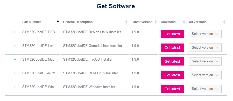Click STM32CubeIDE Generic Linux Installer description

(93, 46)
